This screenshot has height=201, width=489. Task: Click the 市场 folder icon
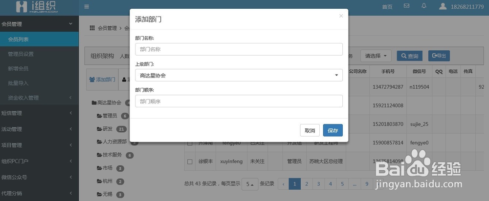[99, 168]
